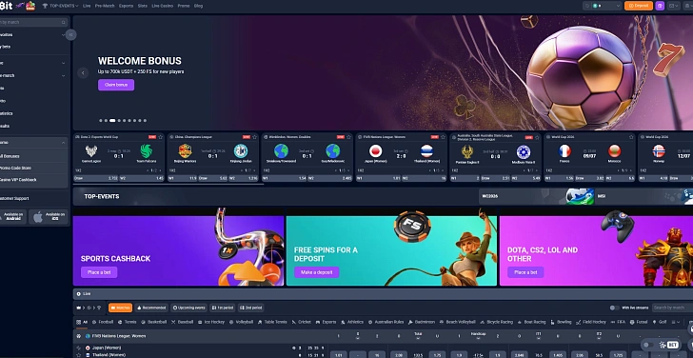Open Customer Support in the sidebar

click(14, 198)
